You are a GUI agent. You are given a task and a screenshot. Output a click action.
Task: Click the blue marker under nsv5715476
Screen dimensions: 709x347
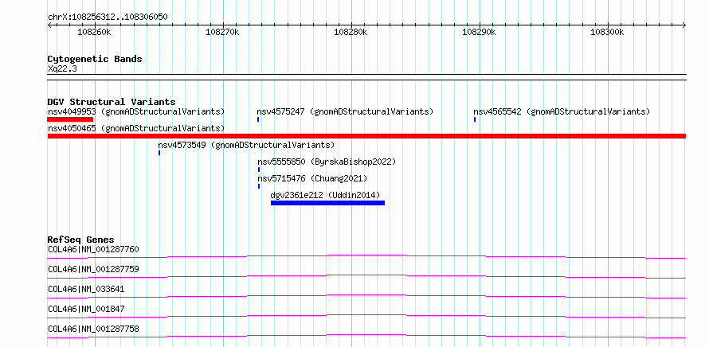(x=259, y=186)
